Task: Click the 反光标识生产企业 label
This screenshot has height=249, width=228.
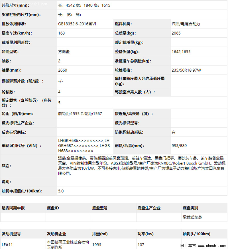Action: coord(18,123)
